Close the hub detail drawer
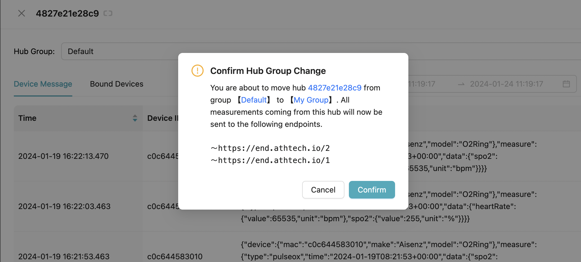The height and width of the screenshot is (262, 581). 22,13
